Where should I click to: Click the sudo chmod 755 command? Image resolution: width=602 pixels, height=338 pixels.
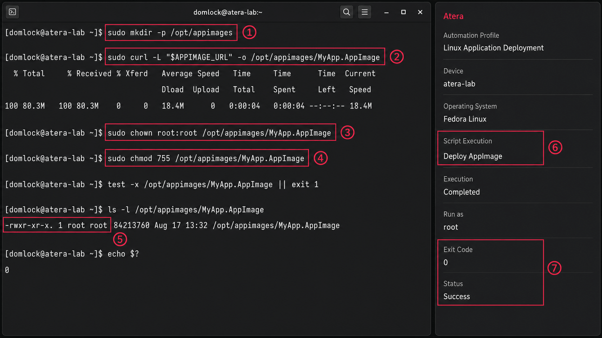(206, 158)
